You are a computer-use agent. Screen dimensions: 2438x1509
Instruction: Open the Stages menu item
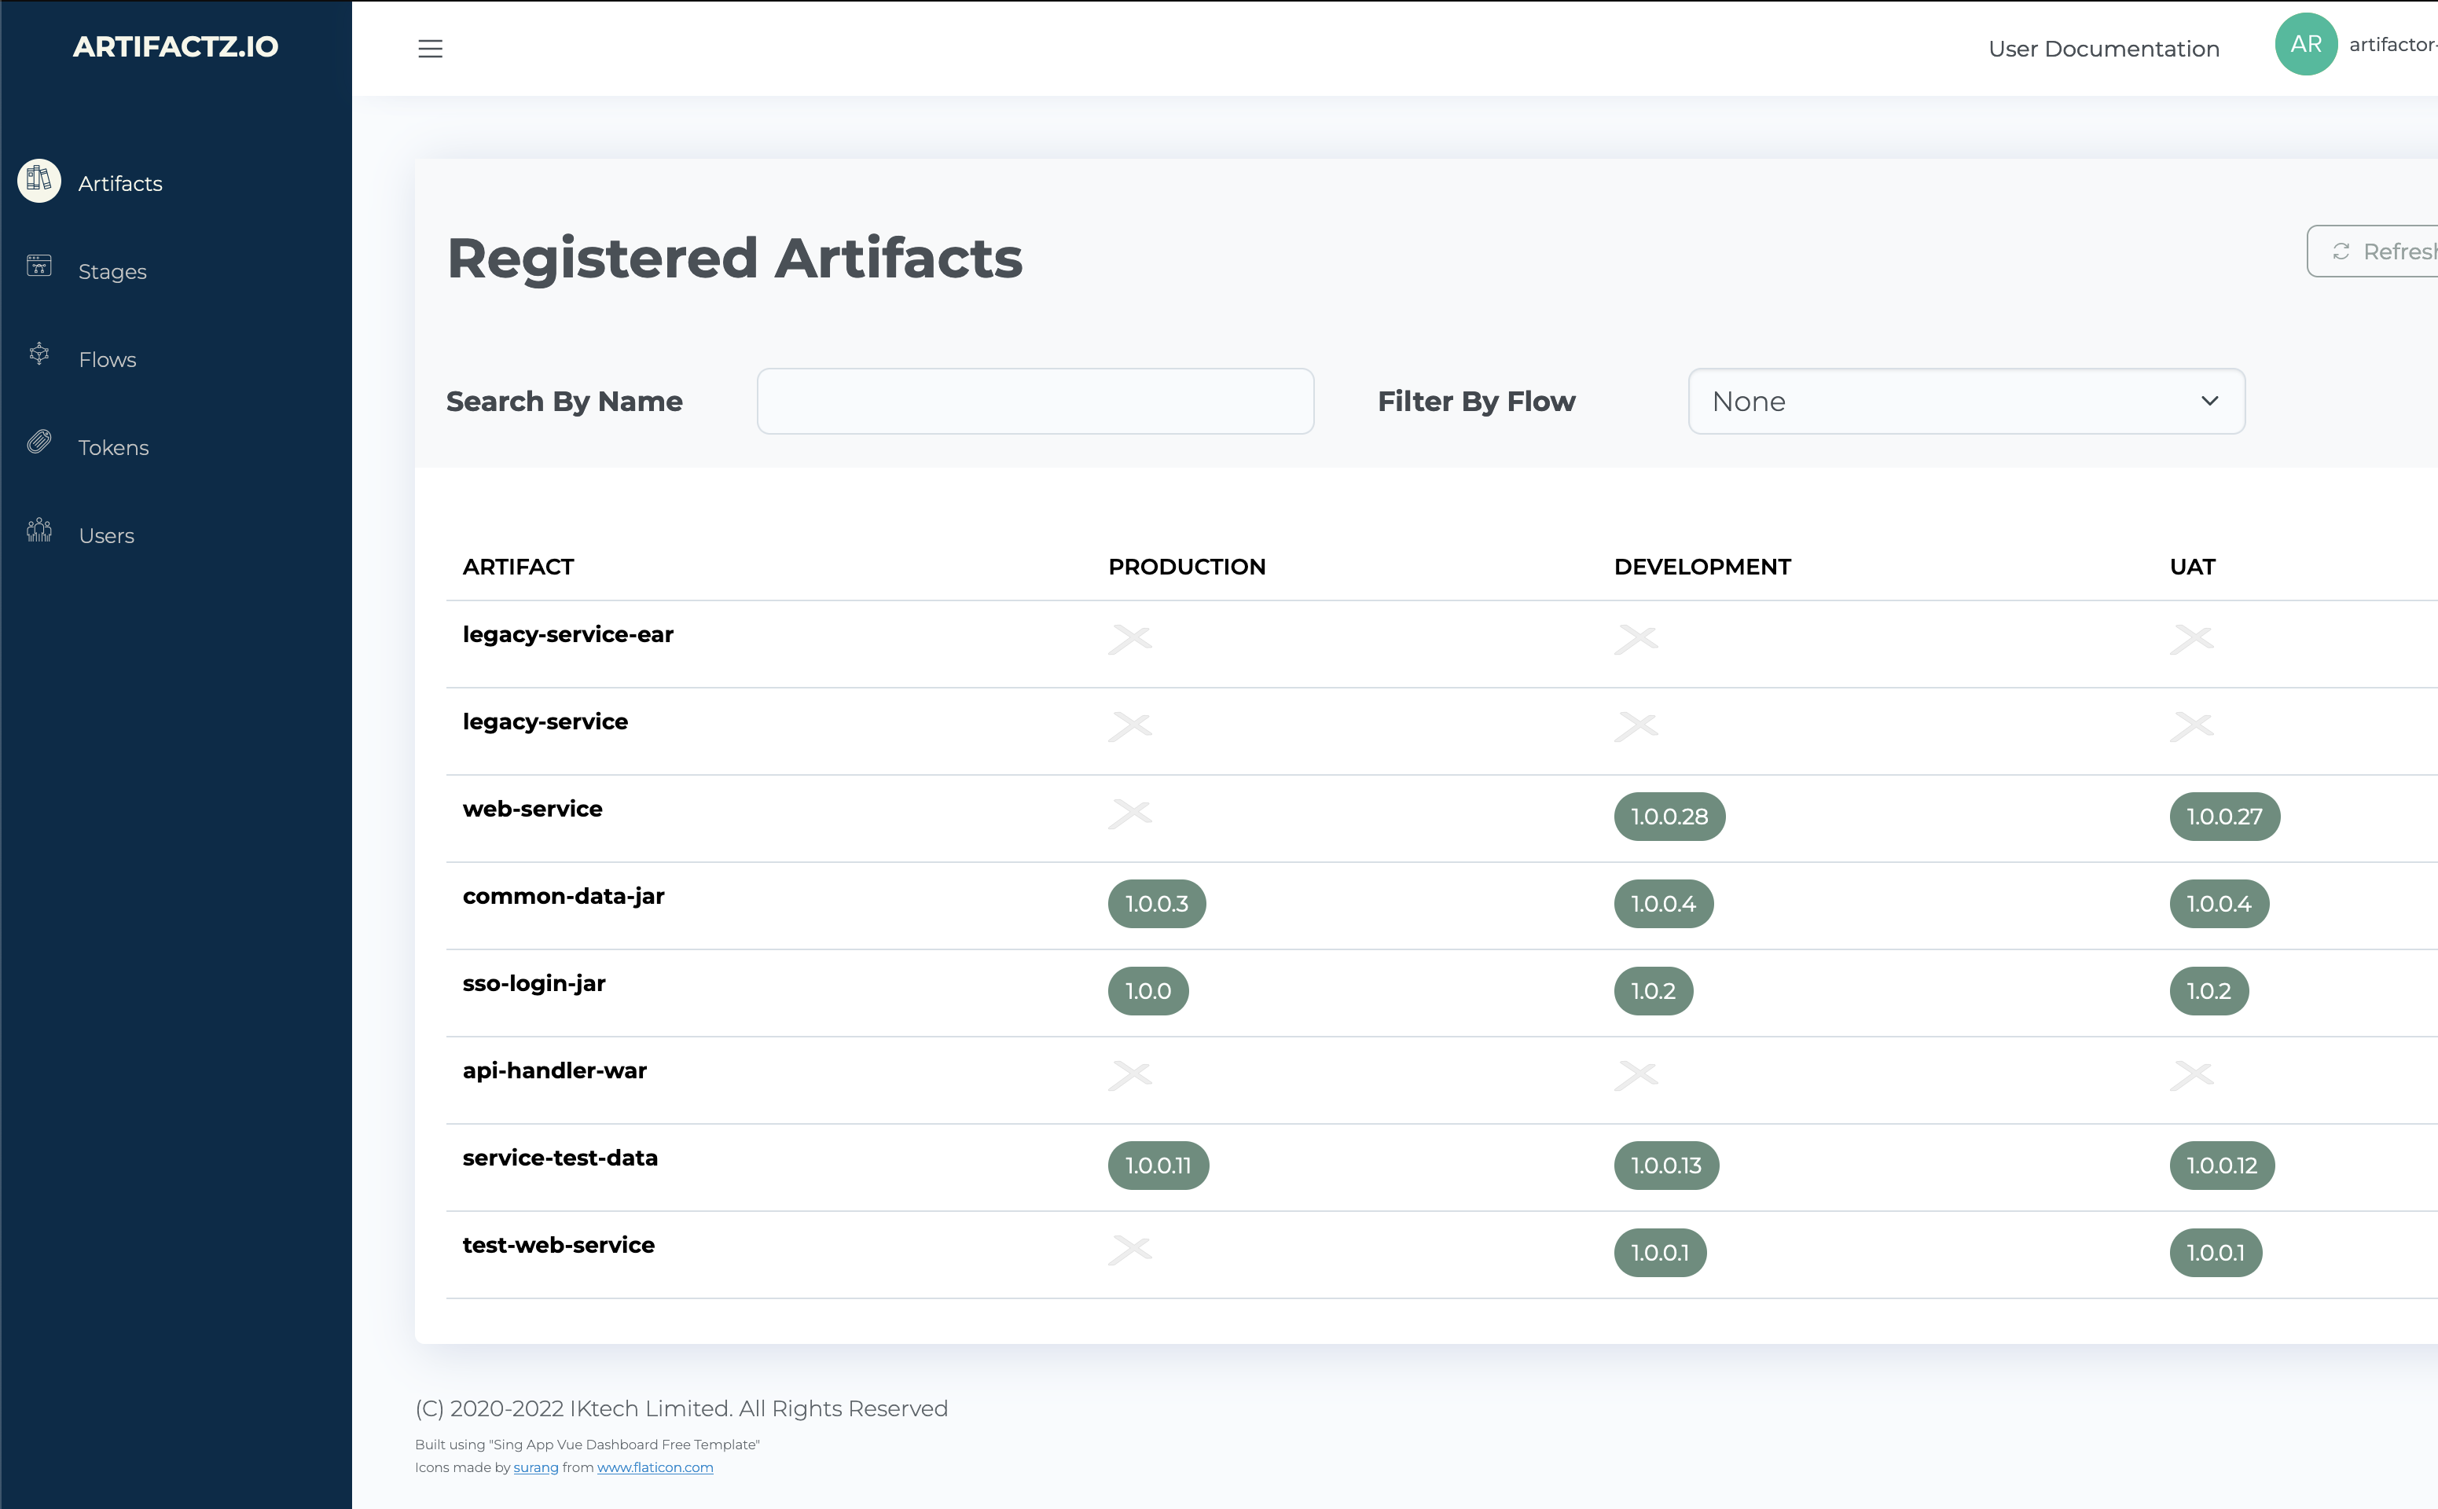112,271
